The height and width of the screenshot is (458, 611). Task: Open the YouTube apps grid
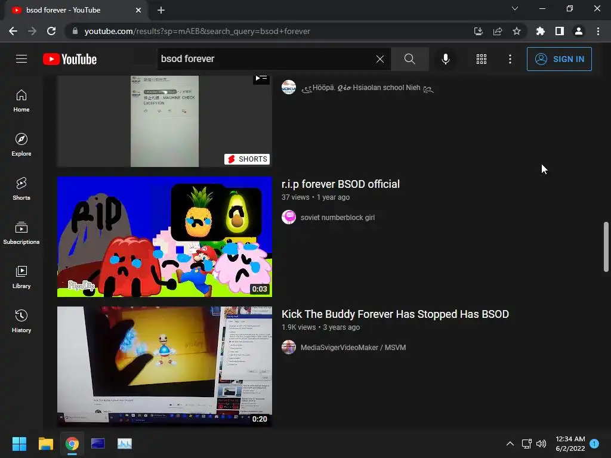482,59
